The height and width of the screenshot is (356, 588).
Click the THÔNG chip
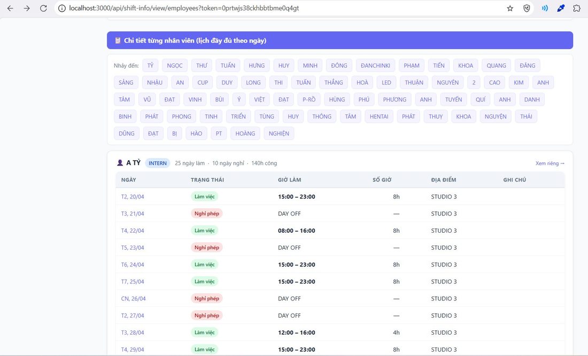[x=322, y=116]
